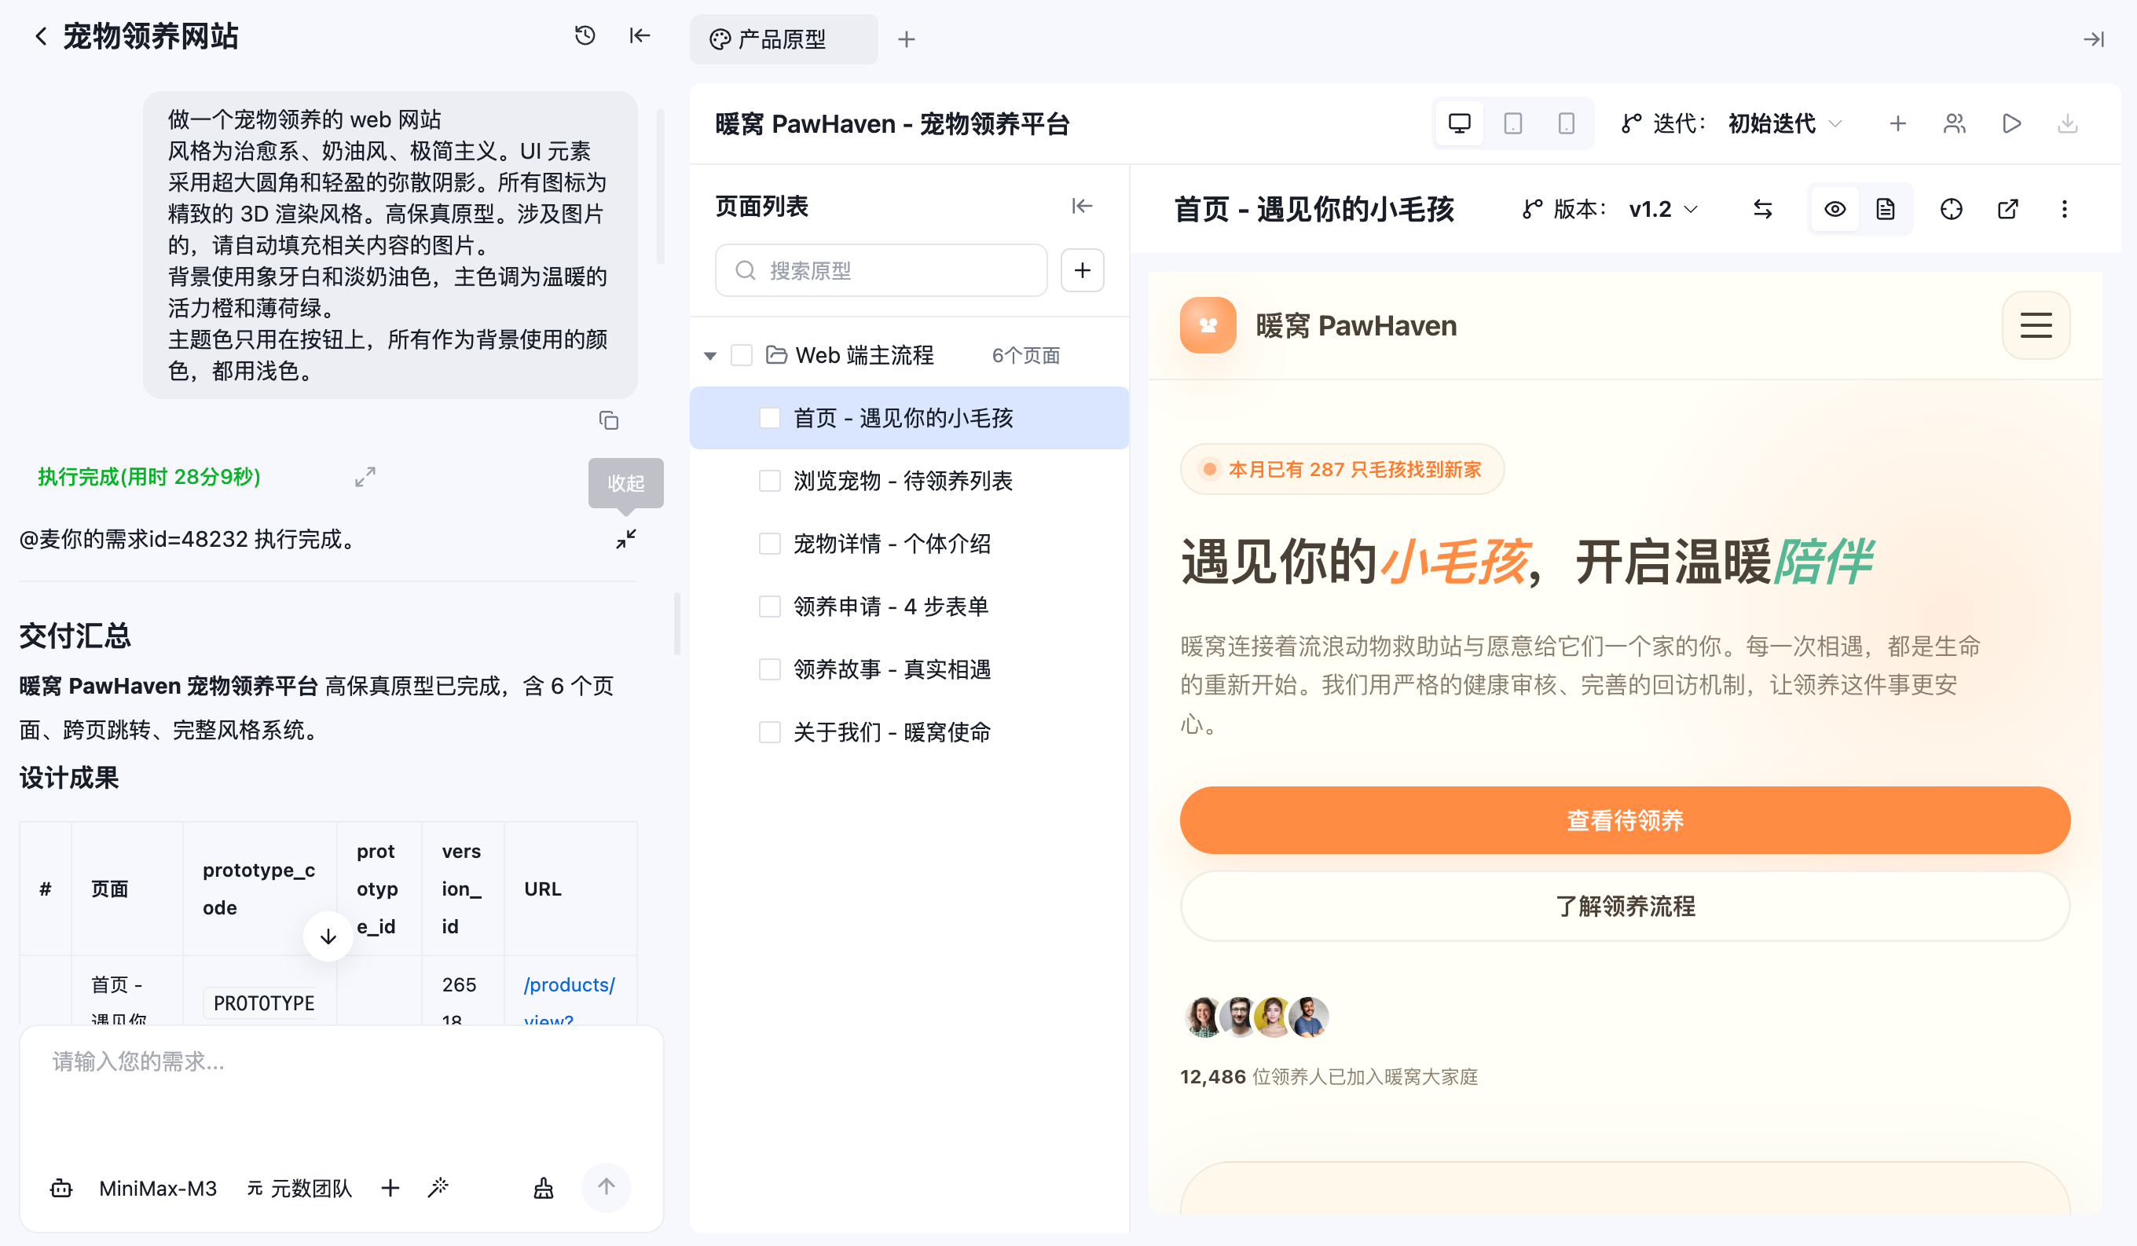This screenshot has height=1246, width=2137.
Task: Open prototype in new window icon
Action: click(x=2008, y=209)
